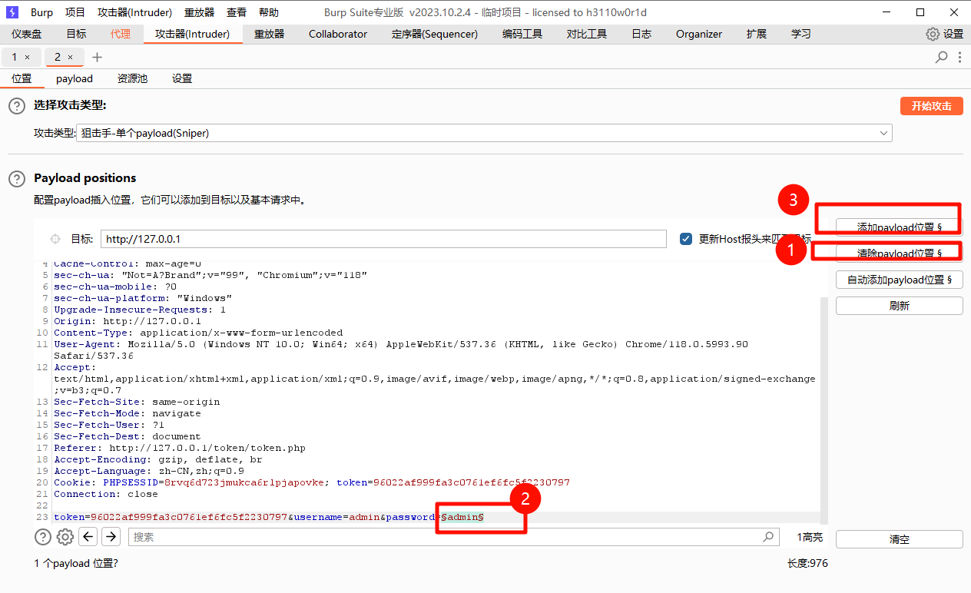Open the 设置 sub-tab under Intruder
Image resolution: width=971 pixels, height=593 pixels.
click(x=182, y=78)
